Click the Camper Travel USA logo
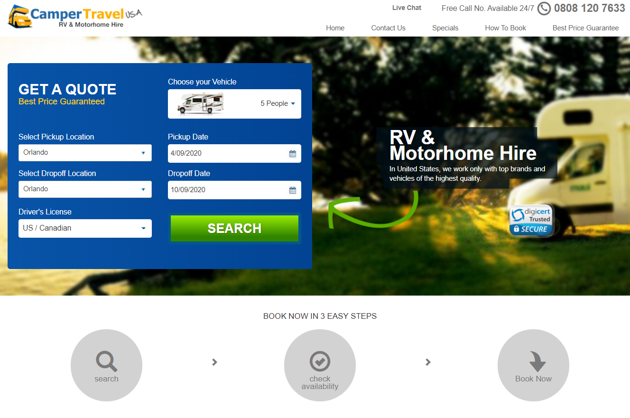This screenshot has height=418, width=630. [75, 17]
